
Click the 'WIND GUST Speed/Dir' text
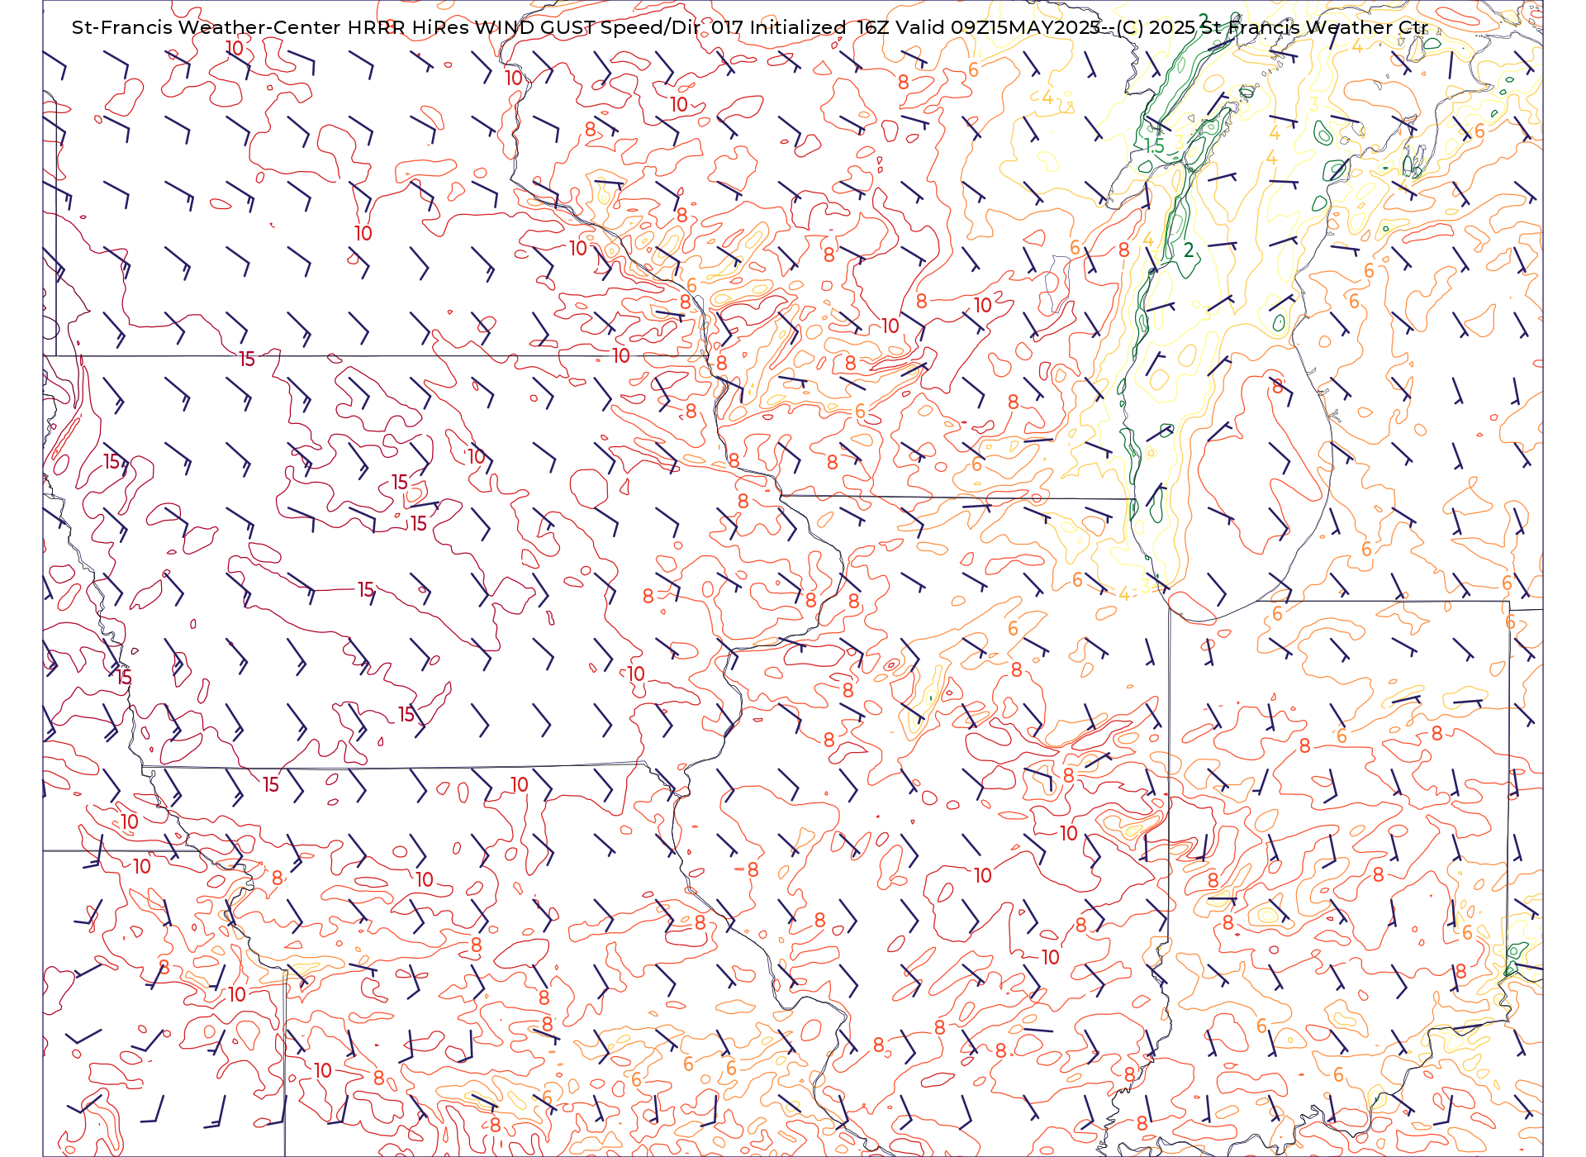[x=588, y=27]
